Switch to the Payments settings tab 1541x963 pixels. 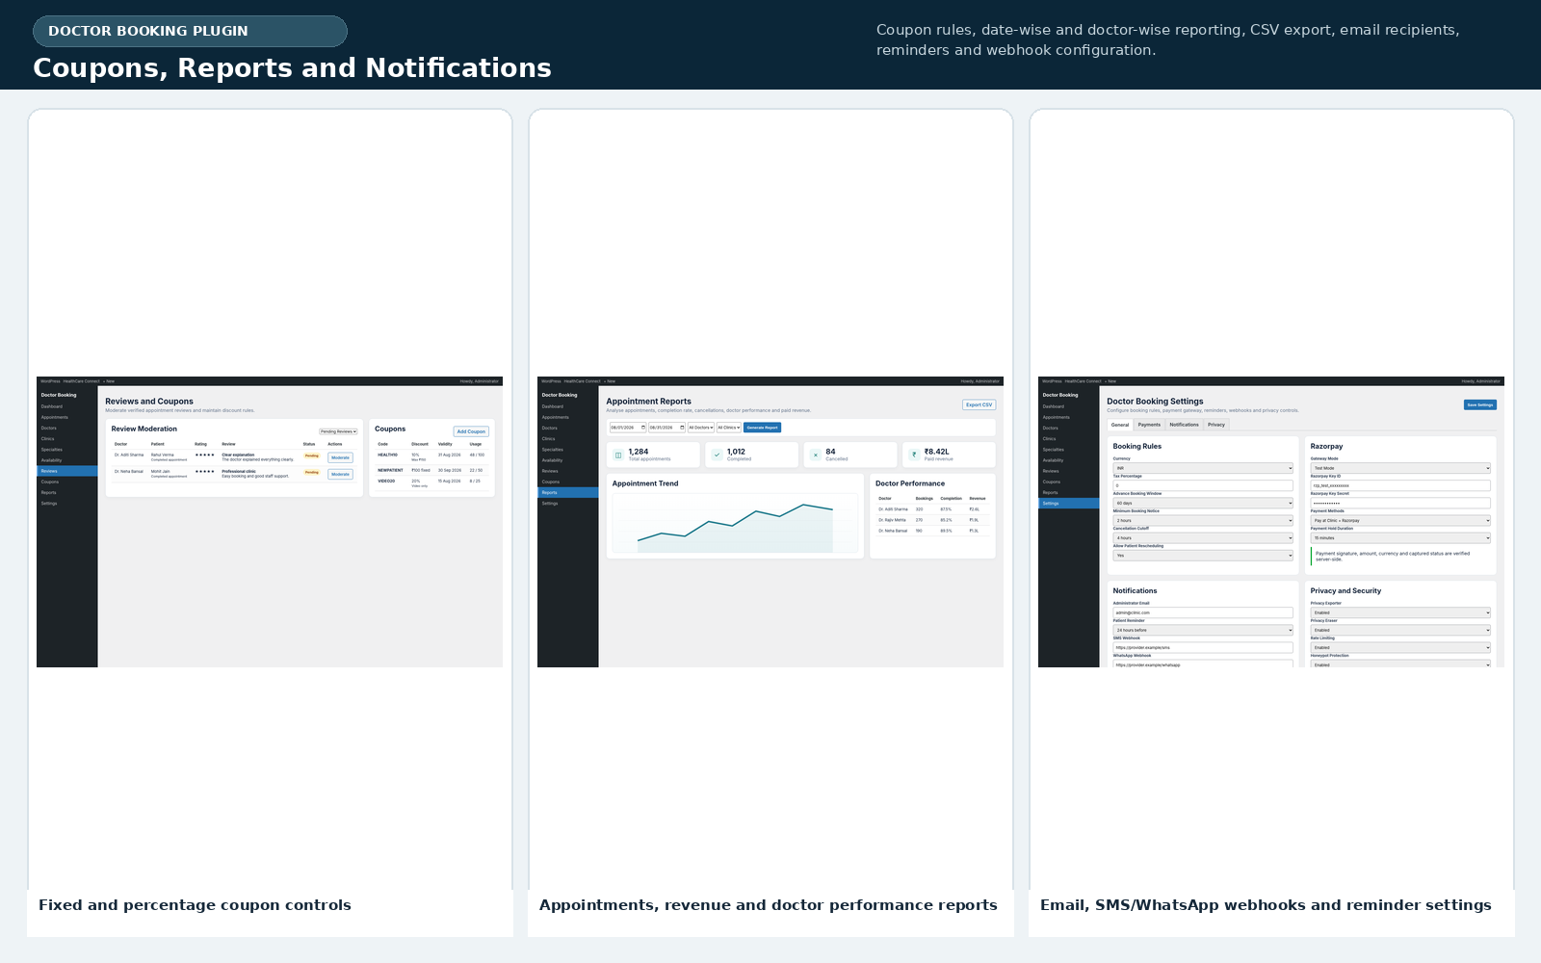click(x=1149, y=425)
